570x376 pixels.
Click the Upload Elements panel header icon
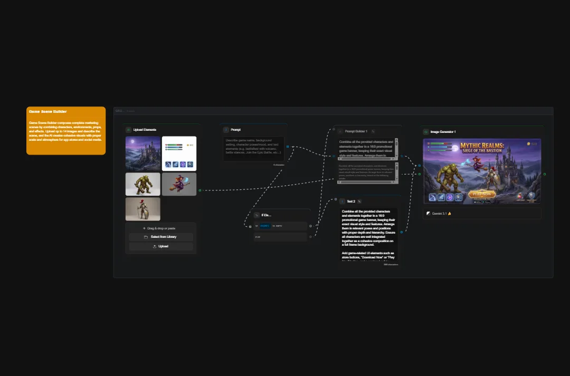129,130
